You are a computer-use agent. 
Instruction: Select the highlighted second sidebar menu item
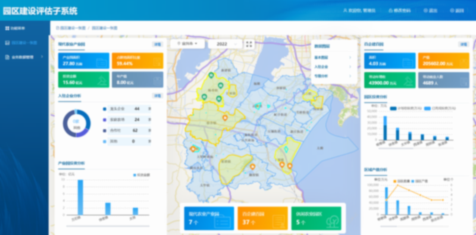(x=25, y=43)
